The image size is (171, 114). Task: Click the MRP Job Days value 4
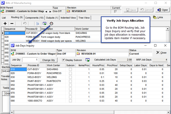tap(160, 60)
